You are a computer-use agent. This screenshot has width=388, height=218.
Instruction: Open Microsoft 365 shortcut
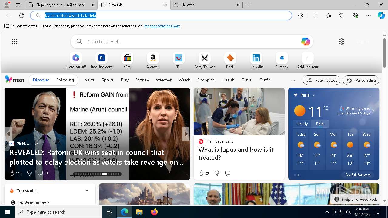pyautogui.click(x=76, y=61)
